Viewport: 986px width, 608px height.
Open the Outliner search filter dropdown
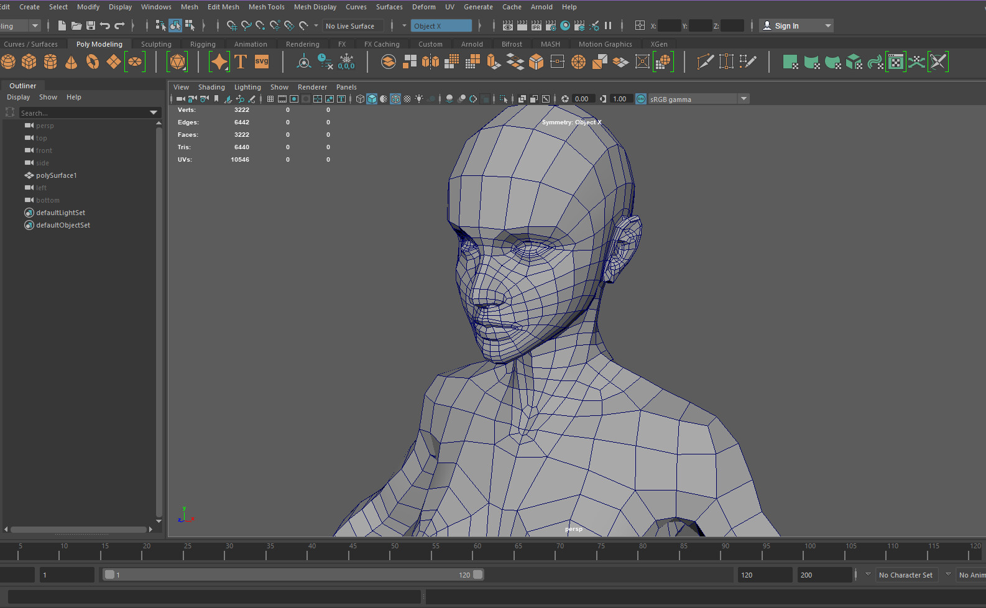coord(154,113)
